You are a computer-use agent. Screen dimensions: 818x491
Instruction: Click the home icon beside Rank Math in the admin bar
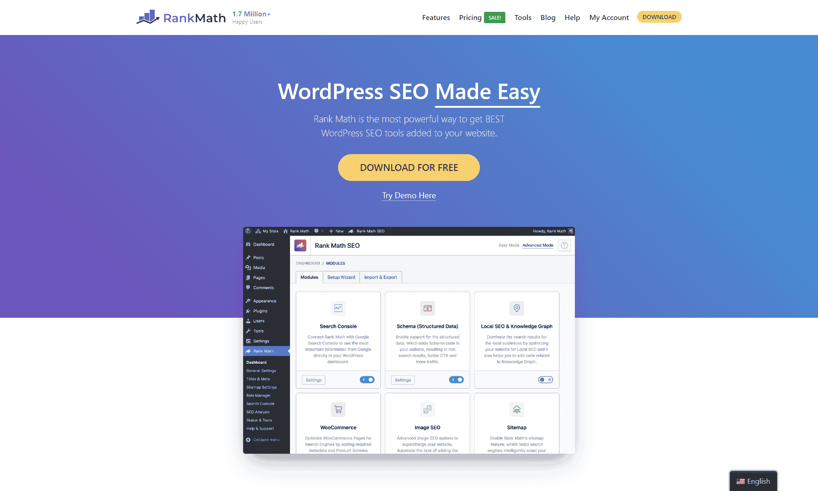pos(286,231)
